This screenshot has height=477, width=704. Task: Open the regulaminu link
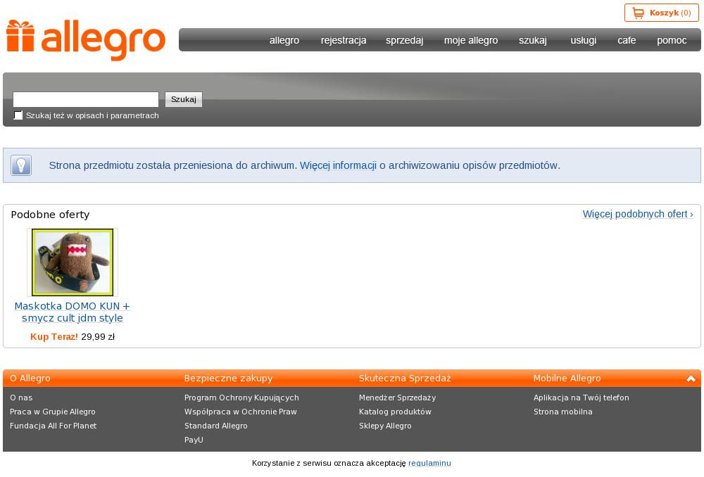coord(429,463)
